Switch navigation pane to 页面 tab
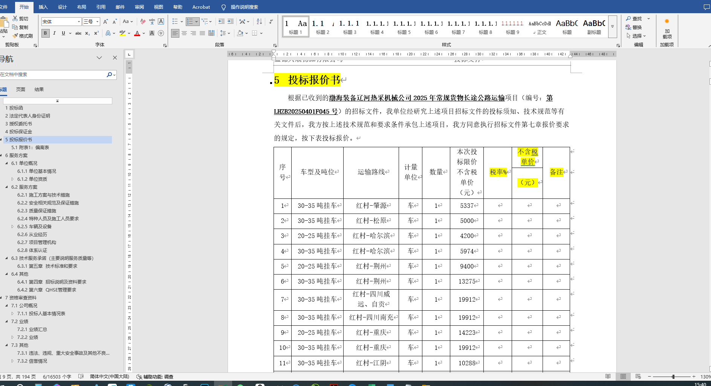 (21, 89)
